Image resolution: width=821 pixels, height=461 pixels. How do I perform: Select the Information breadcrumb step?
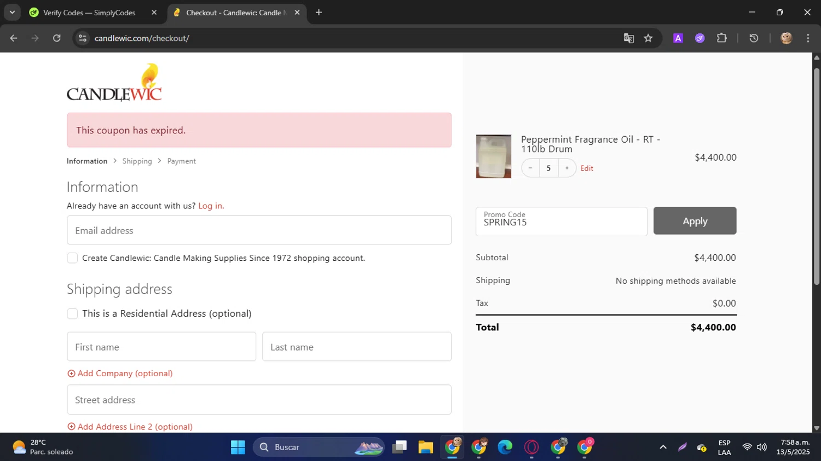coord(87,161)
